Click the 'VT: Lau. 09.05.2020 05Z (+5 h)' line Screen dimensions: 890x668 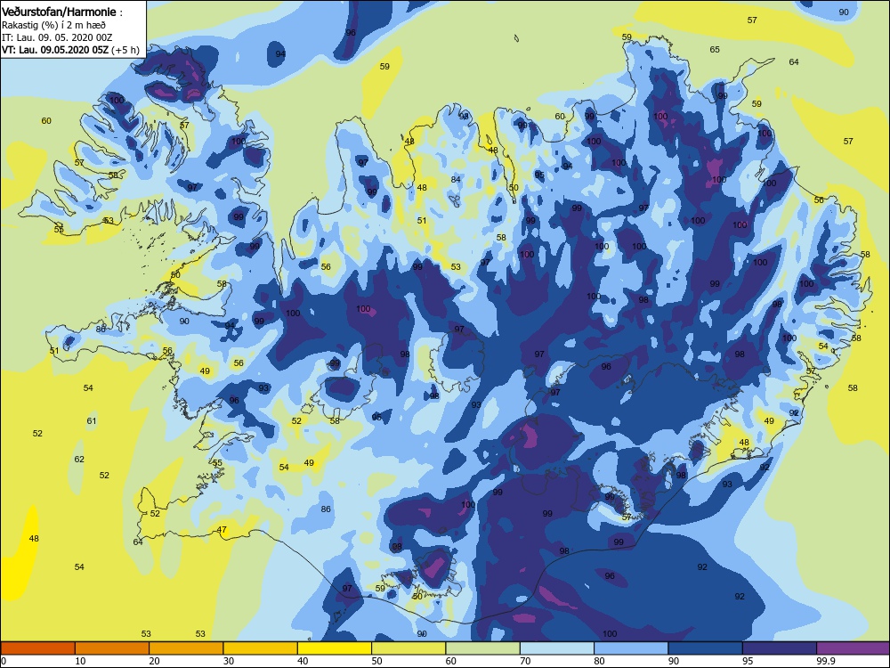pyautogui.click(x=71, y=50)
